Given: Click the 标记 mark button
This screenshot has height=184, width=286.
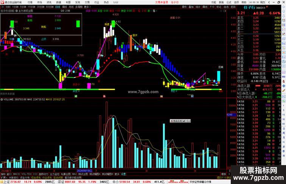Looking at the screenshot, I should 219,7.
